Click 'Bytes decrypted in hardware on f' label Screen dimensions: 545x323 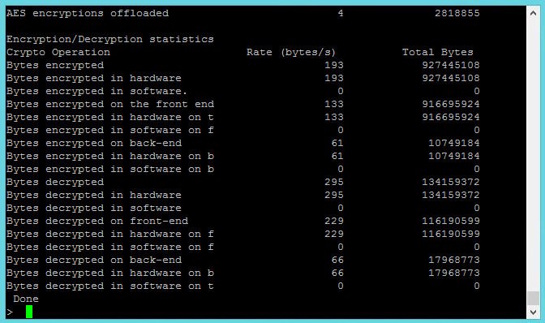(x=110, y=234)
